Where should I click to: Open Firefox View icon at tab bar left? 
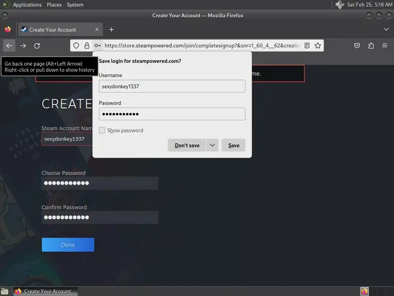8,29
